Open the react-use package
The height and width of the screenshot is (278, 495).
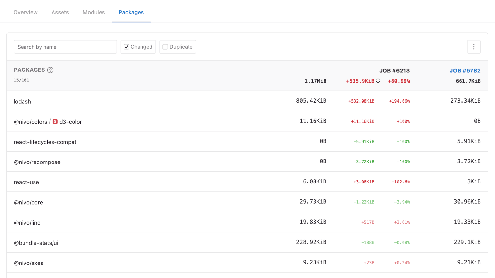pyautogui.click(x=26, y=182)
